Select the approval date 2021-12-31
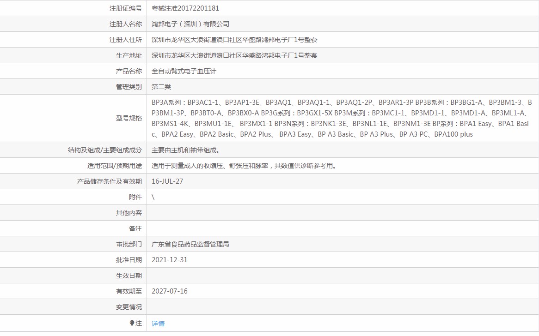The height and width of the screenshot is (336, 539). tap(170, 260)
